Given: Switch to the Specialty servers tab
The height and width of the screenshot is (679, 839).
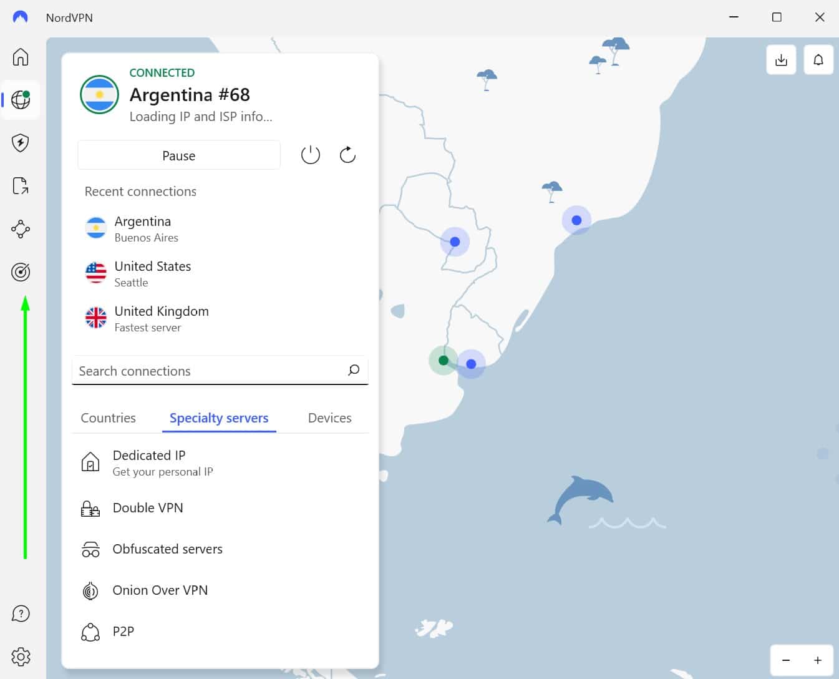Looking at the screenshot, I should click(219, 418).
